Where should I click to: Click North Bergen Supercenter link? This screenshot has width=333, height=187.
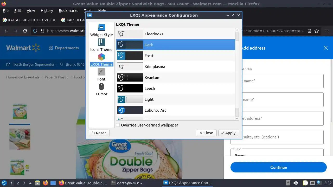34,64
